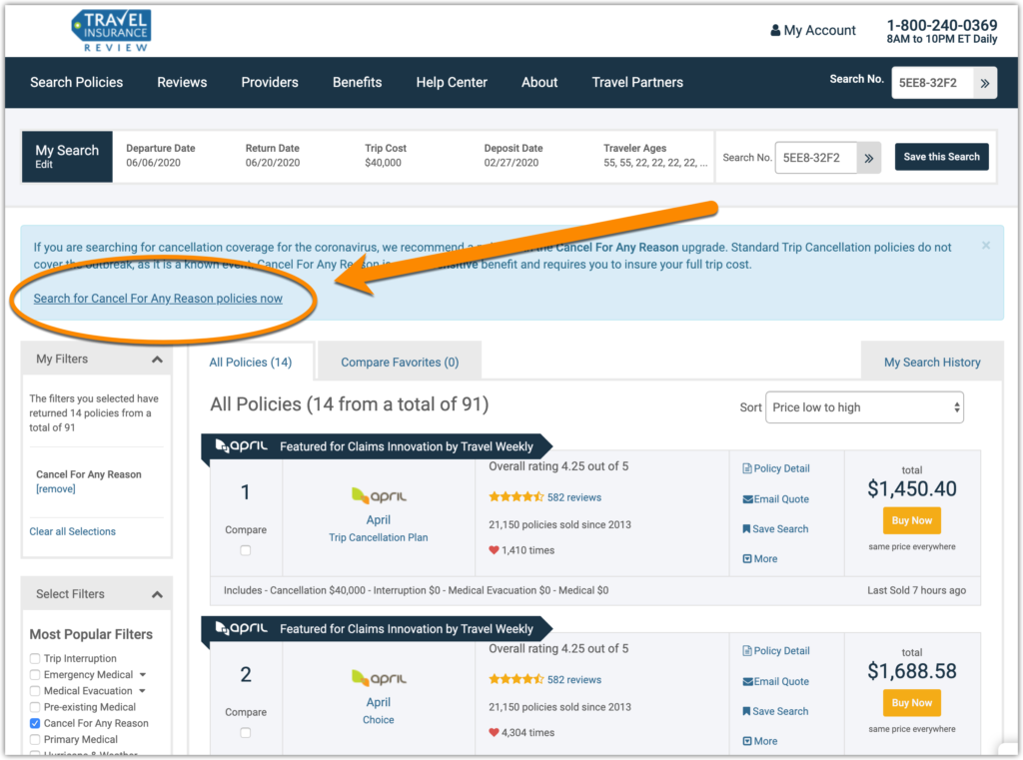
Task: Enable the Trip Interruption filter
Action: click(35, 659)
